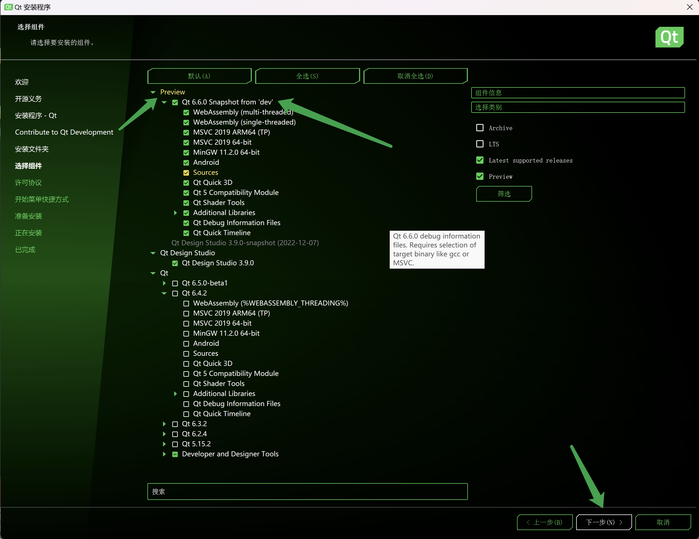Uncheck the Preview filter checkbox
The height and width of the screenshot is (539, 699).
click(x=480, y=176)
